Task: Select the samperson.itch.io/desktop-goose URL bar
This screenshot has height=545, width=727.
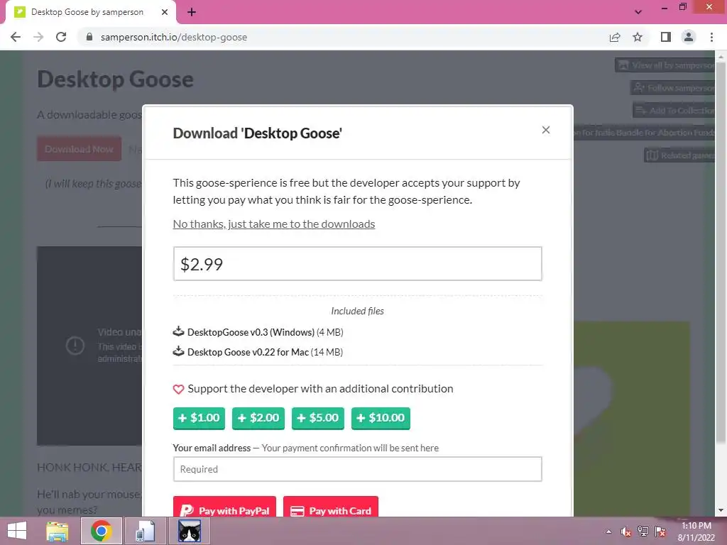Action: point(174,37)
